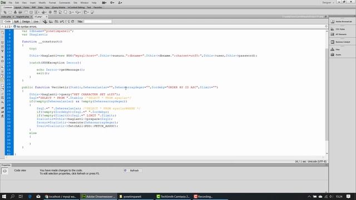Insert a hyperlink with the first Common icon
The width and height of the screenshot is (356, 200).
5,12
